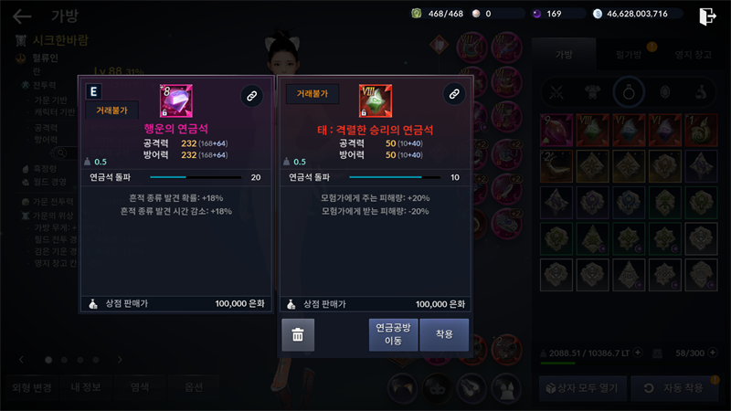Select the third page indicator dot
This screenshot has width=731, height=411.
(x=80, y=360)
